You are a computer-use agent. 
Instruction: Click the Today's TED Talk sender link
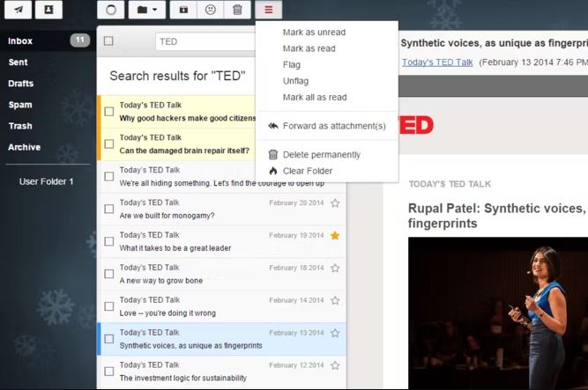tap(437, 63)
